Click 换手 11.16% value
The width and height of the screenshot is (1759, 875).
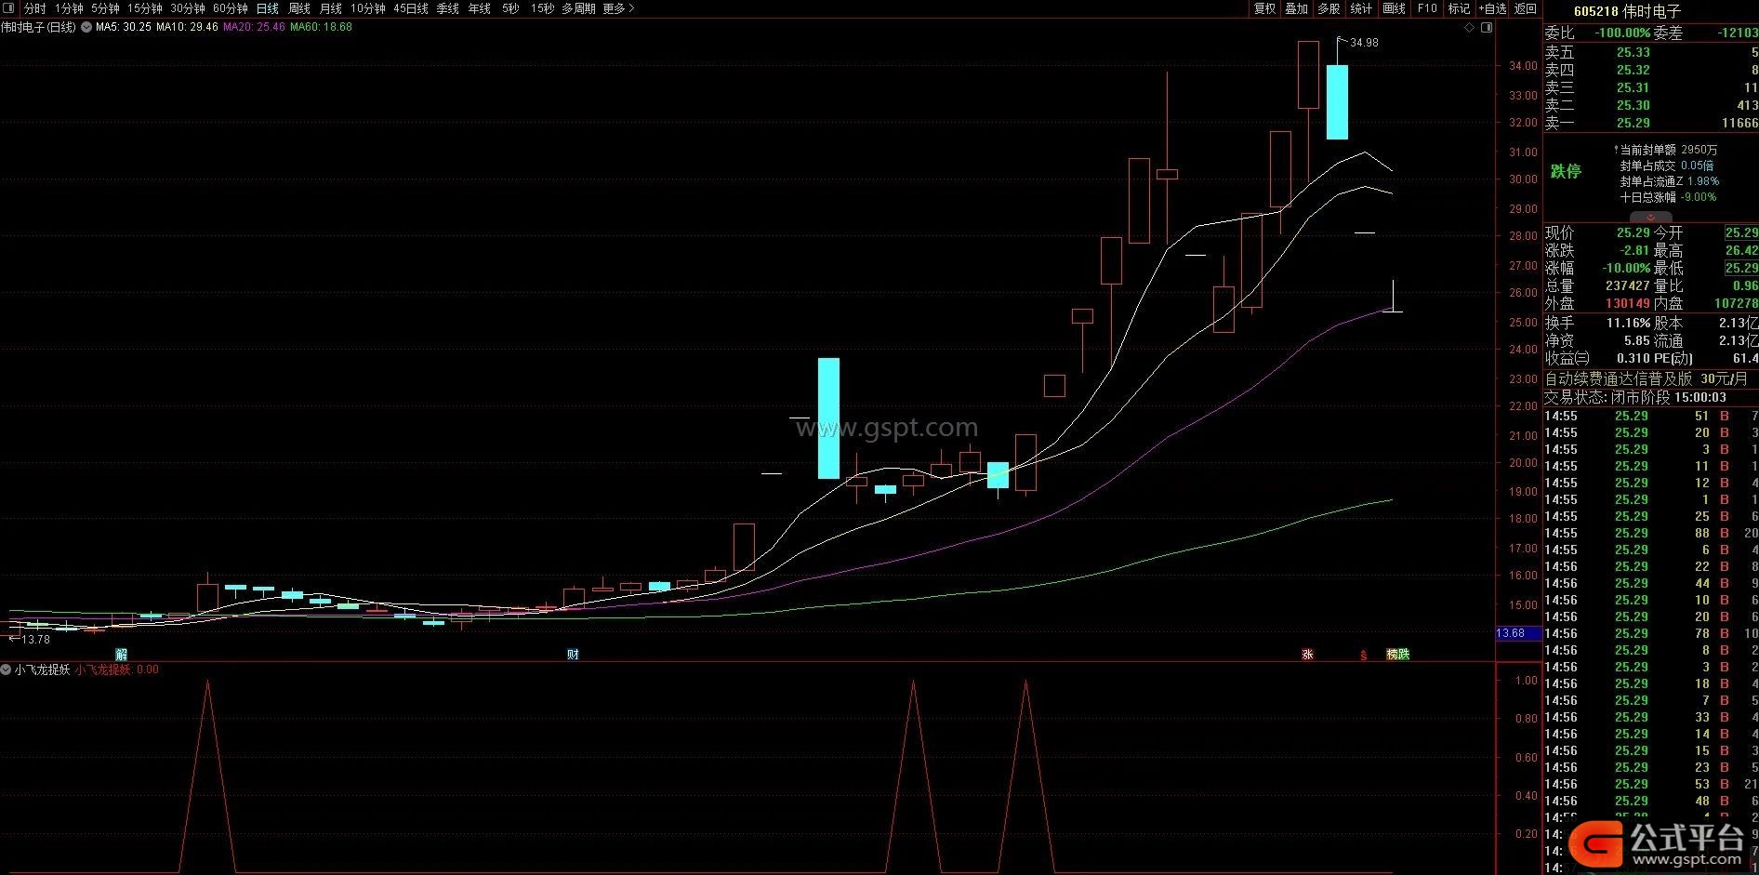pos(1628,323)
